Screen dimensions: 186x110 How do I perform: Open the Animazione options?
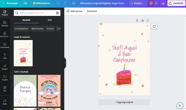[74, 11]
